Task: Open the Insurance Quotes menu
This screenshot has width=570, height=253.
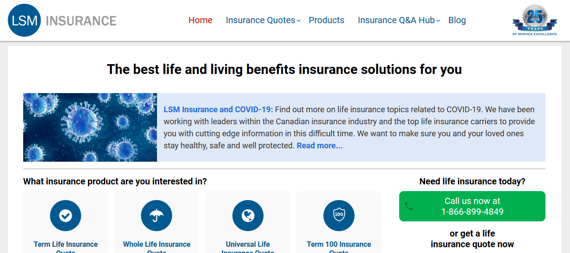Action: [x=260, y=20]
